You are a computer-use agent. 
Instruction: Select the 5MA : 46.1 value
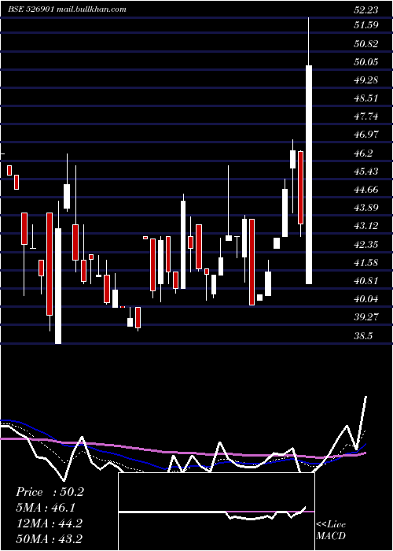click(x=46, y=508)
